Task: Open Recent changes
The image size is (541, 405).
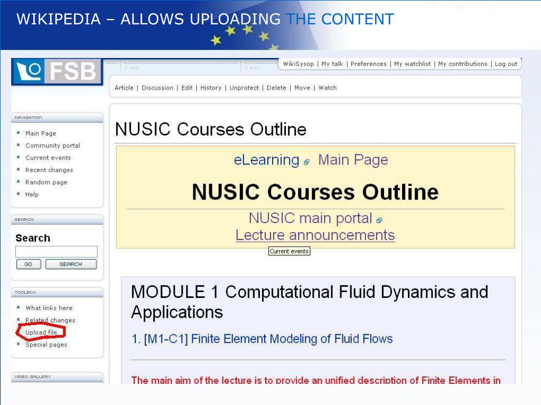Action: point(49,170)
